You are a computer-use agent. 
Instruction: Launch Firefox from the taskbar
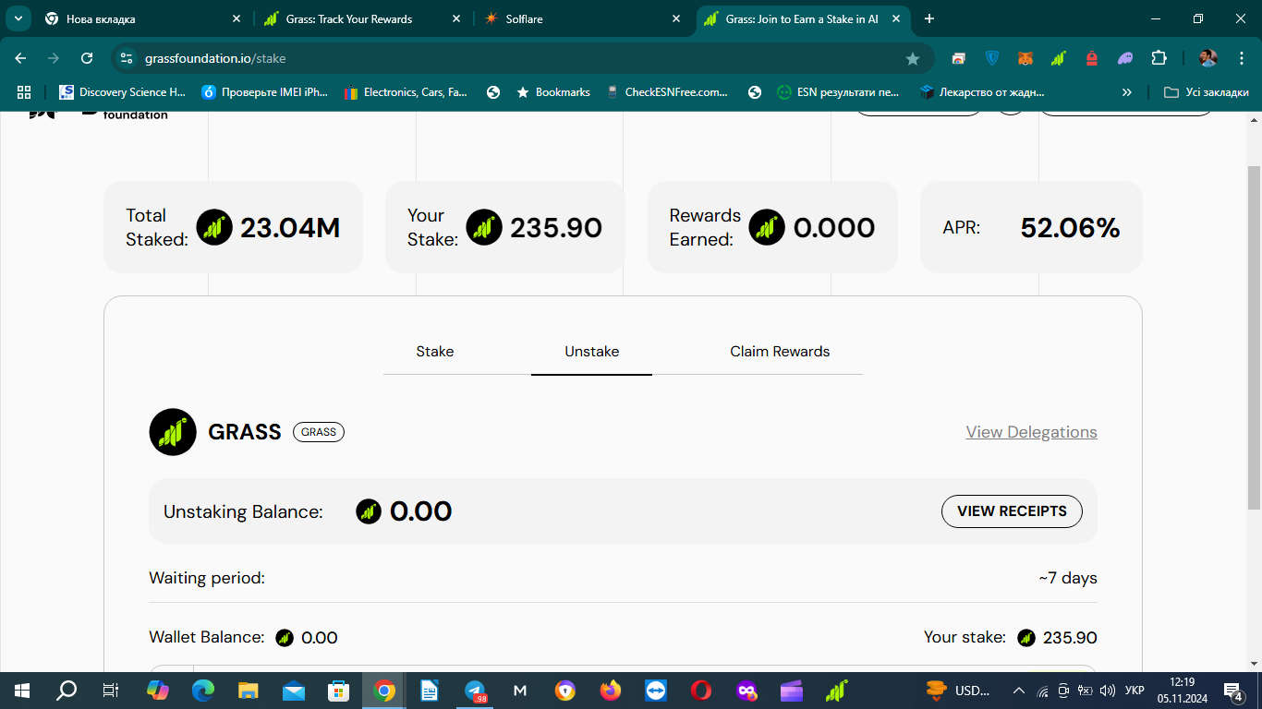coord(611,691)
